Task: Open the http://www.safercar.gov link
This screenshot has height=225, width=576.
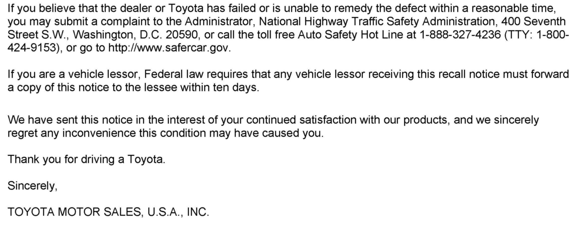Action: coord(169,48)
